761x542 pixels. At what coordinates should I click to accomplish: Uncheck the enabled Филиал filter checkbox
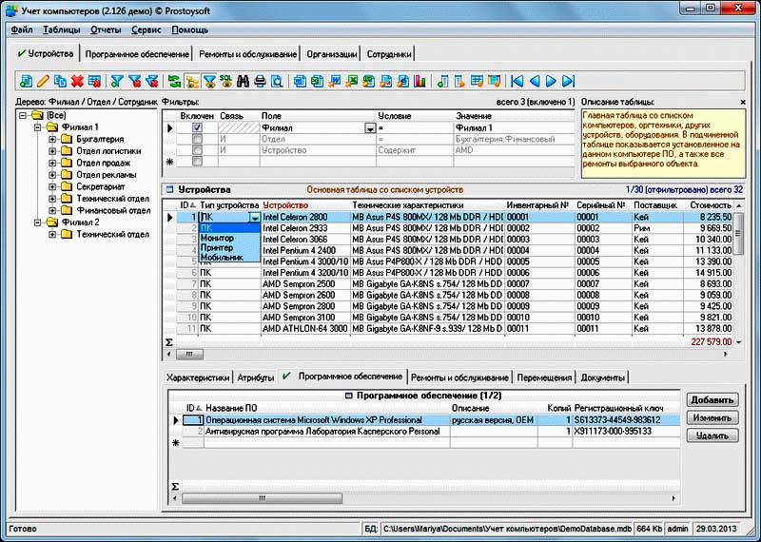tap(197, 127)
